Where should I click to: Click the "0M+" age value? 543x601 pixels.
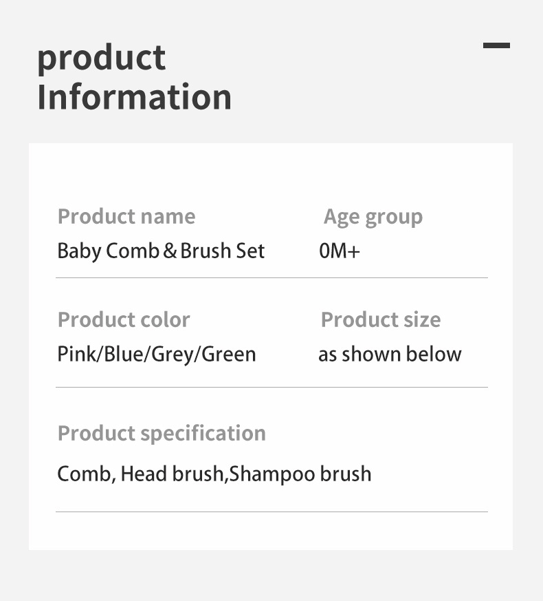tap(340, 251)
